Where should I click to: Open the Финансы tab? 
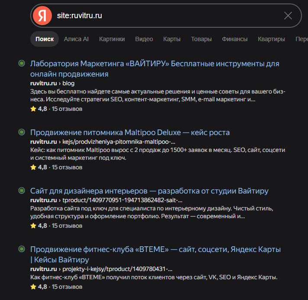tap(235, 39)
